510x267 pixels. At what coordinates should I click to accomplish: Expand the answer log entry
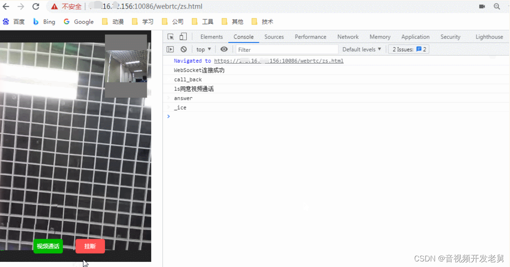[168, 98]
